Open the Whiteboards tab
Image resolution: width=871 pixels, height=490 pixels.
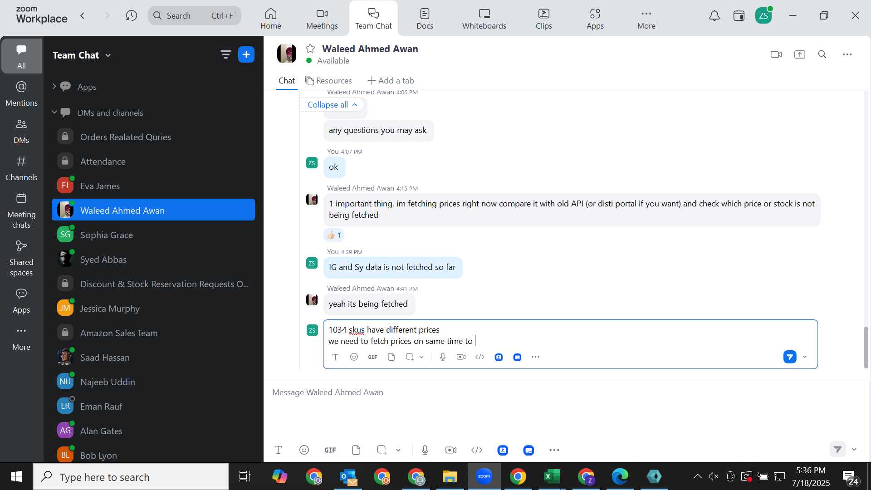484,19
